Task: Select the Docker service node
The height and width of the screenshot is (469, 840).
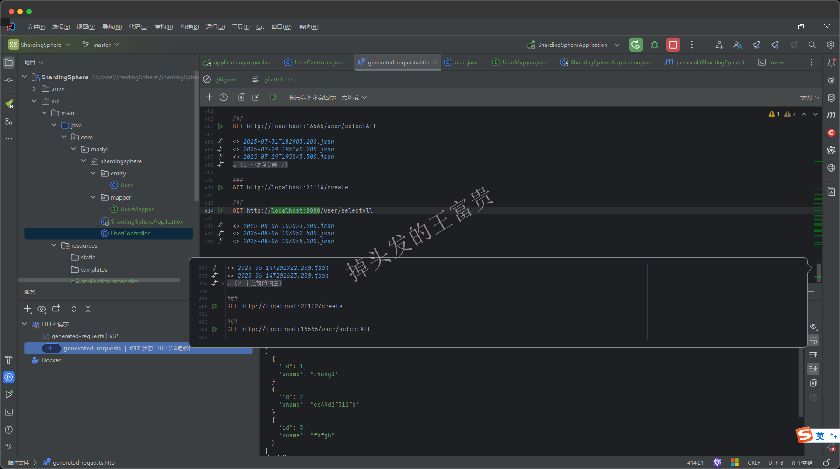Action: coord(51,360)
